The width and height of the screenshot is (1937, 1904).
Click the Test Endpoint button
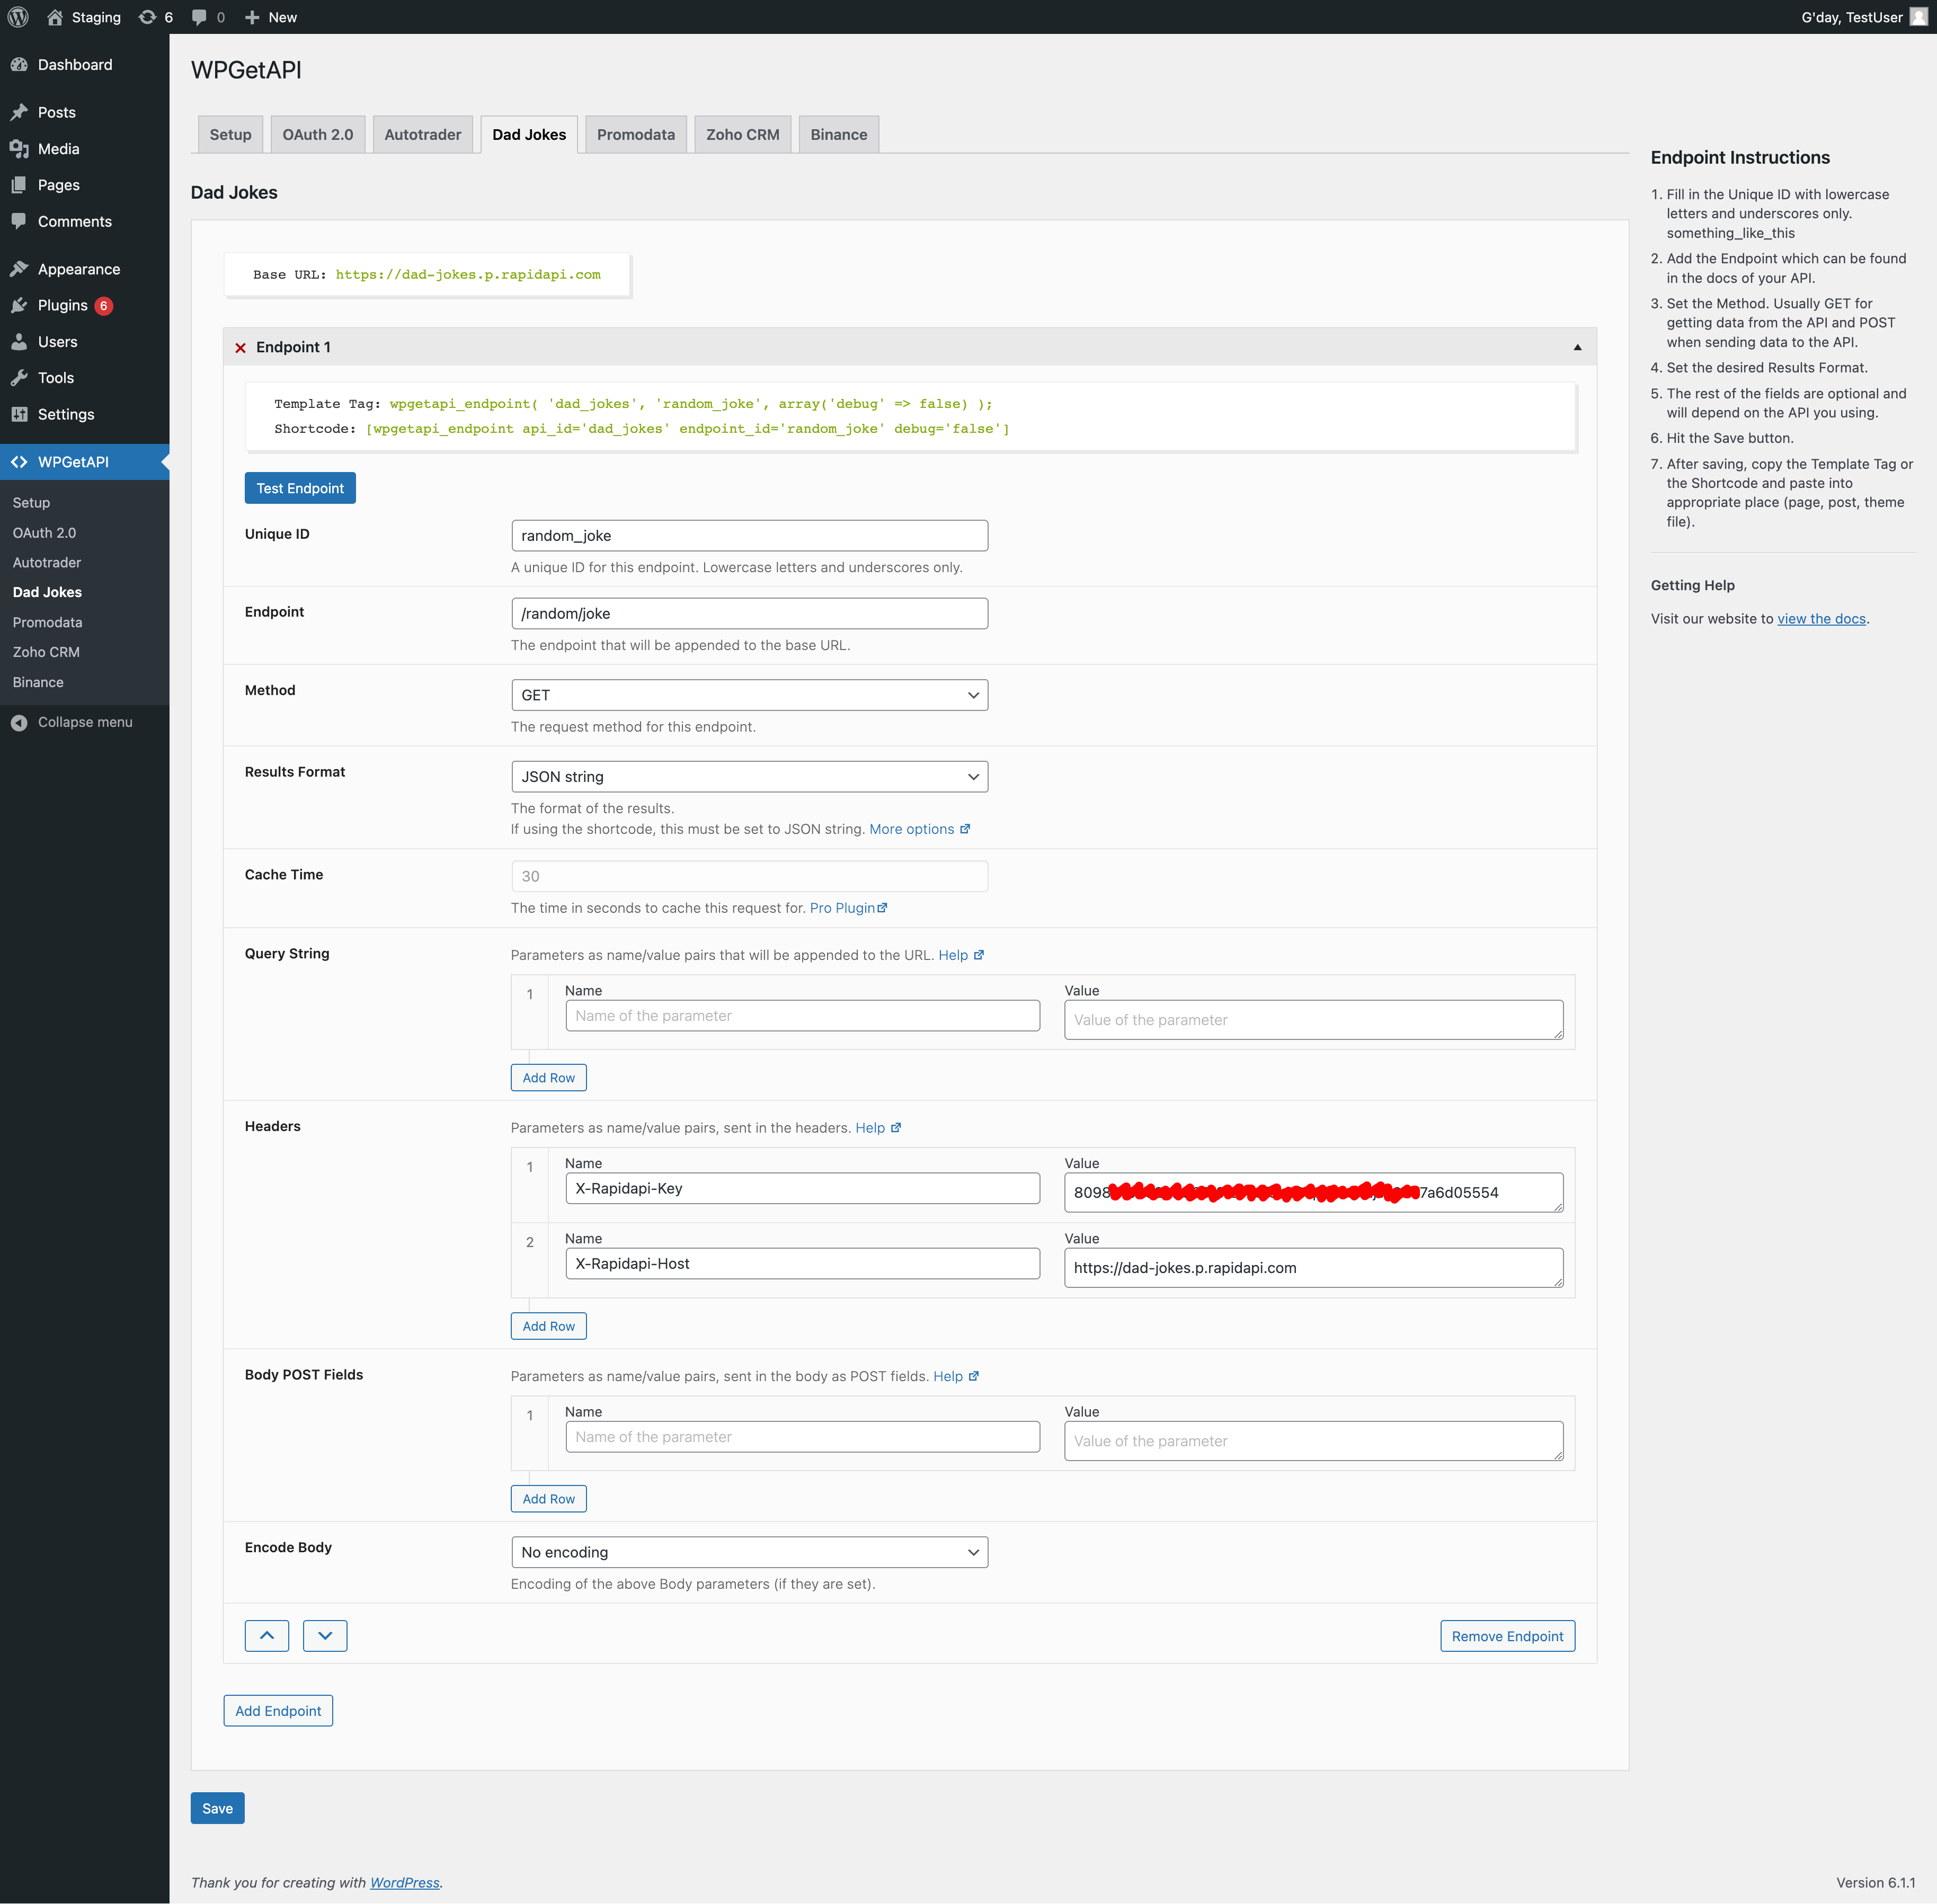tap(300, 488)
